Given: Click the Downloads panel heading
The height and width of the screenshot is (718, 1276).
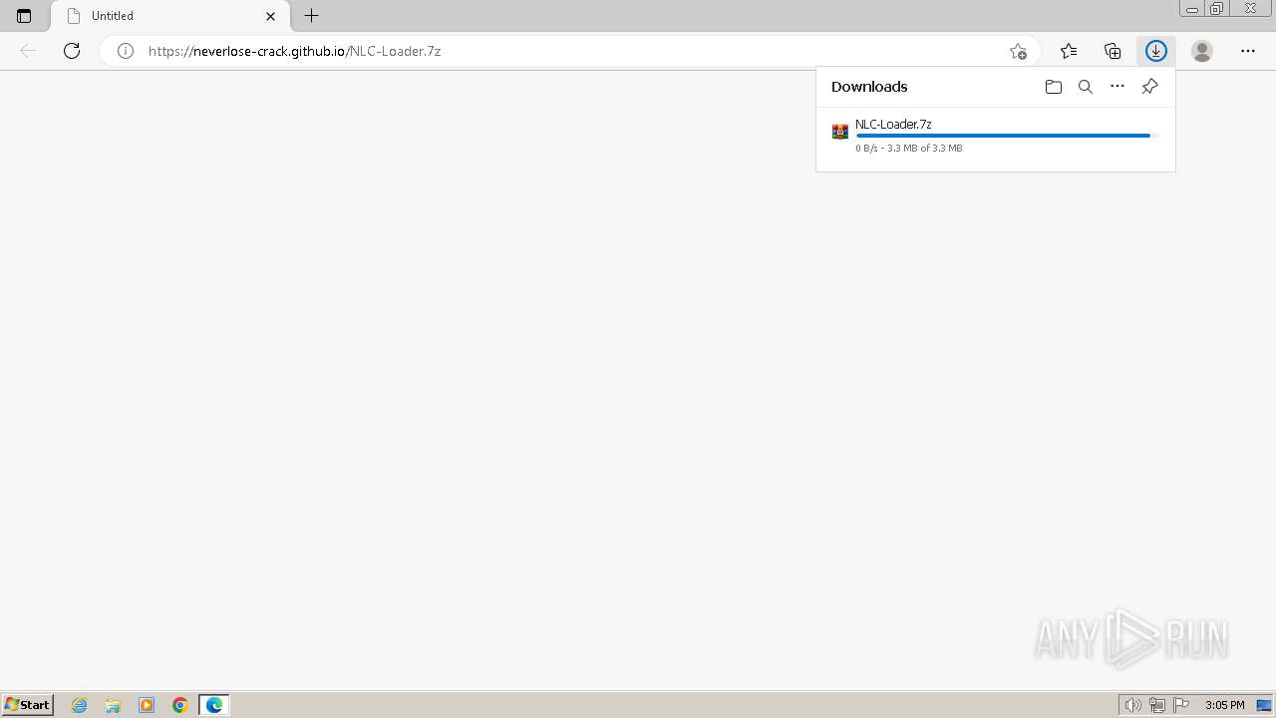Looking at the screenshot, I should (x=869, y=87).
